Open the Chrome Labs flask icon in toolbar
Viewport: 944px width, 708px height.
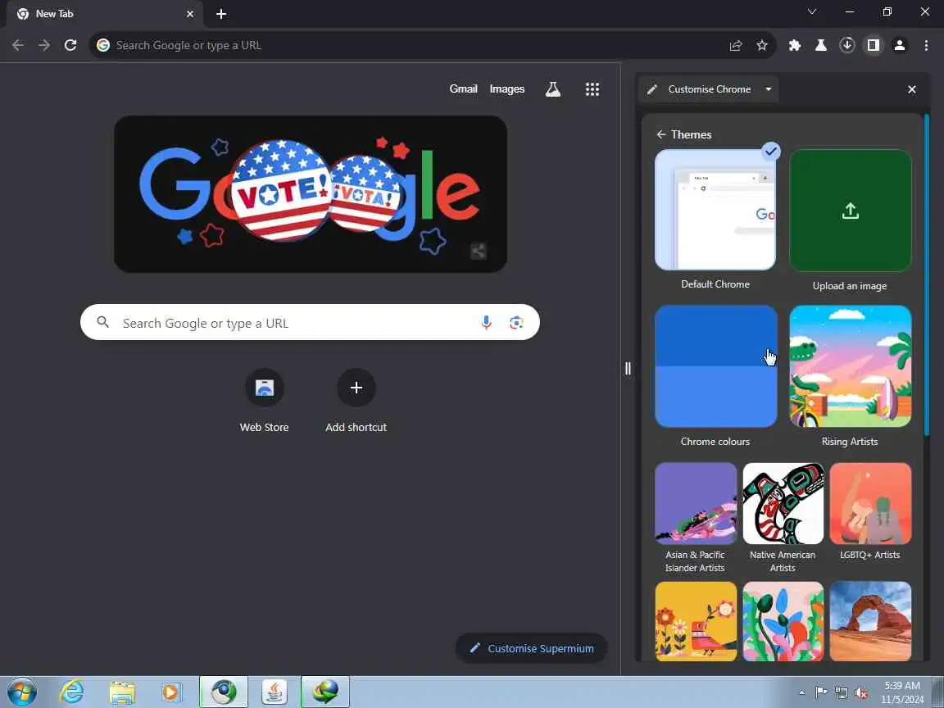tap(820, 45)
